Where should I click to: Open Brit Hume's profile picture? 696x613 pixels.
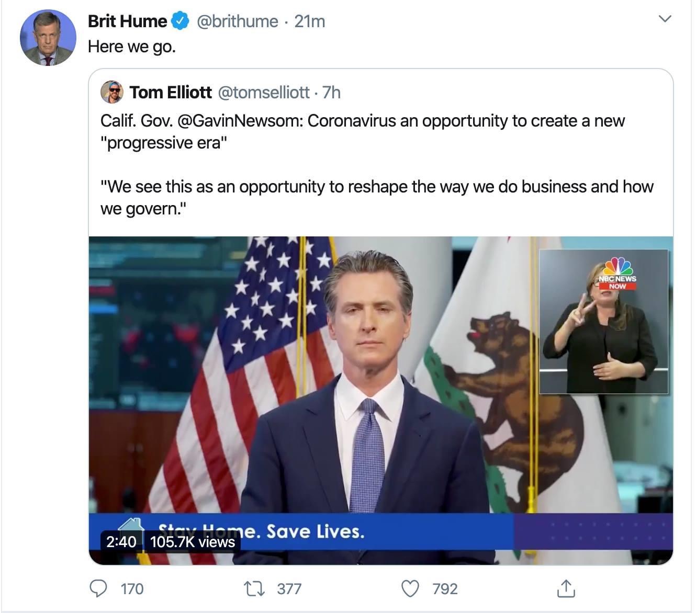(48, 38)
